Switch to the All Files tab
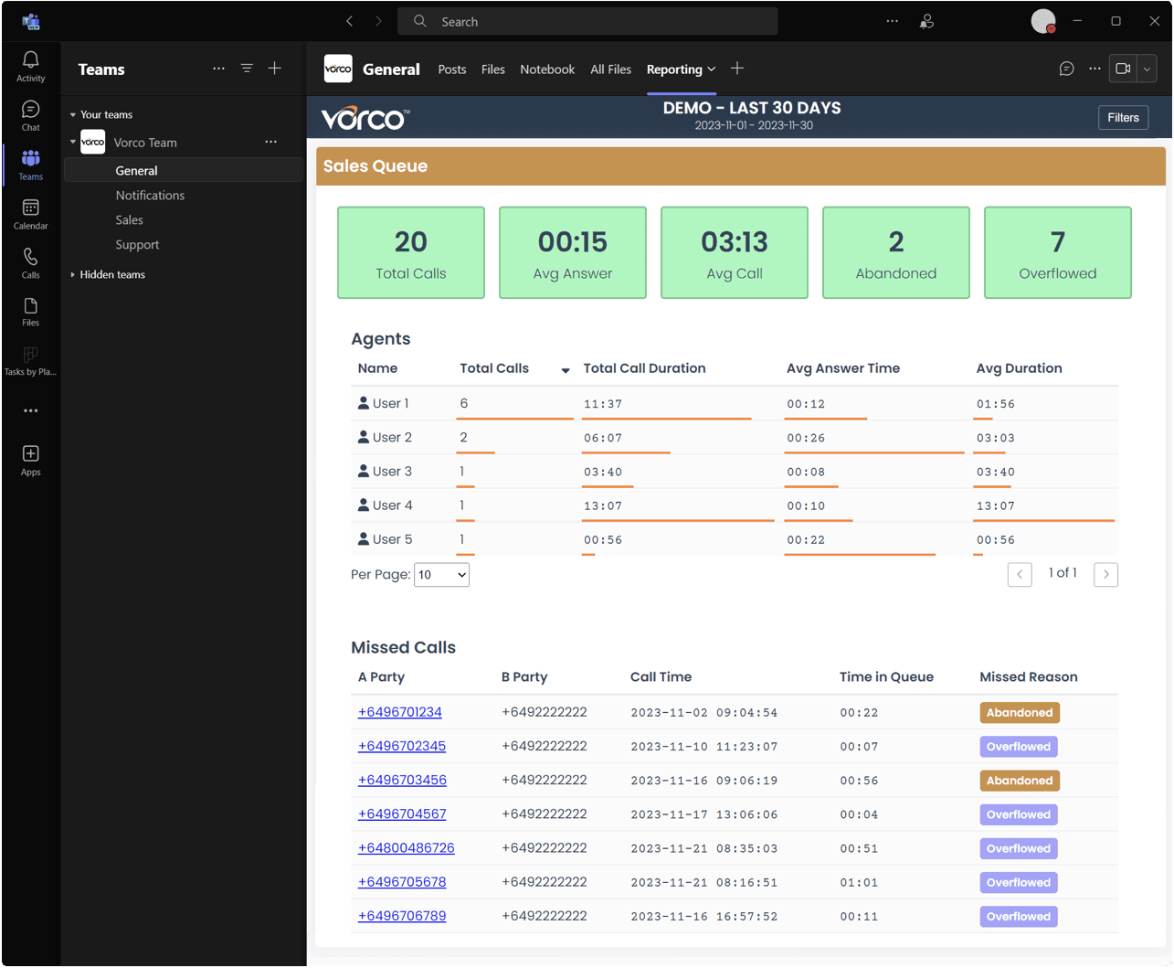1174x968 pixels. pos(610,69)
